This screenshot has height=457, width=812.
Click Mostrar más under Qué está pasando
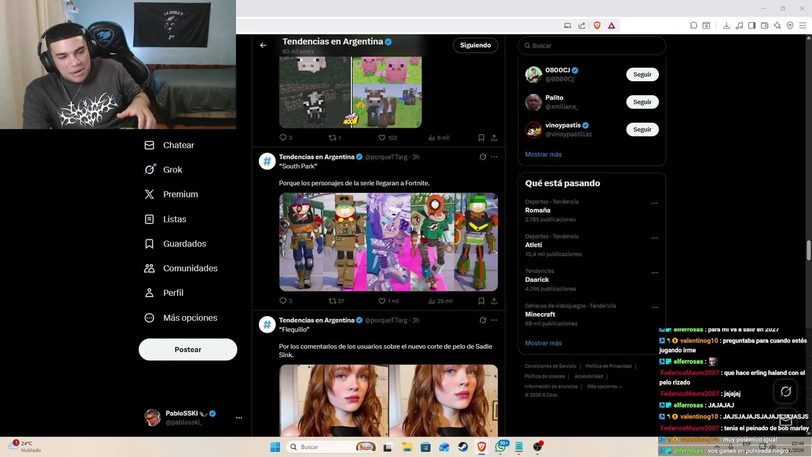(x=543, y=343)
